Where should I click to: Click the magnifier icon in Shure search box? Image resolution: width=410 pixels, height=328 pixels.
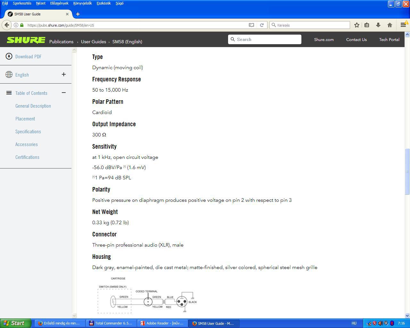233,39
